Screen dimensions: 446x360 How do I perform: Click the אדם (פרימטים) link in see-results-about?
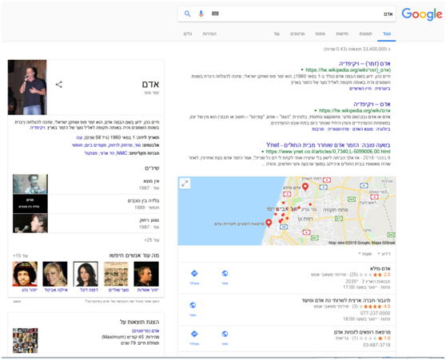click(x=145, y=331)
